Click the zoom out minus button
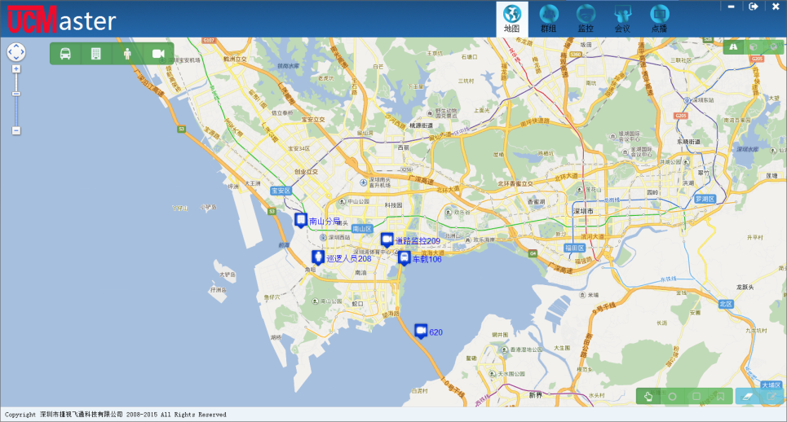This screenshot has height=422, width=787. 16,130
